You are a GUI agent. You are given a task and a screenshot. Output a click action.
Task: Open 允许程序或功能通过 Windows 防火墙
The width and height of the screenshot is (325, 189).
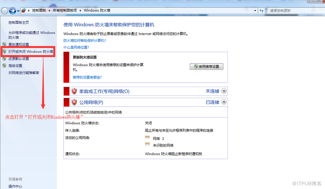pyautogui.click(x=32, y=35)
